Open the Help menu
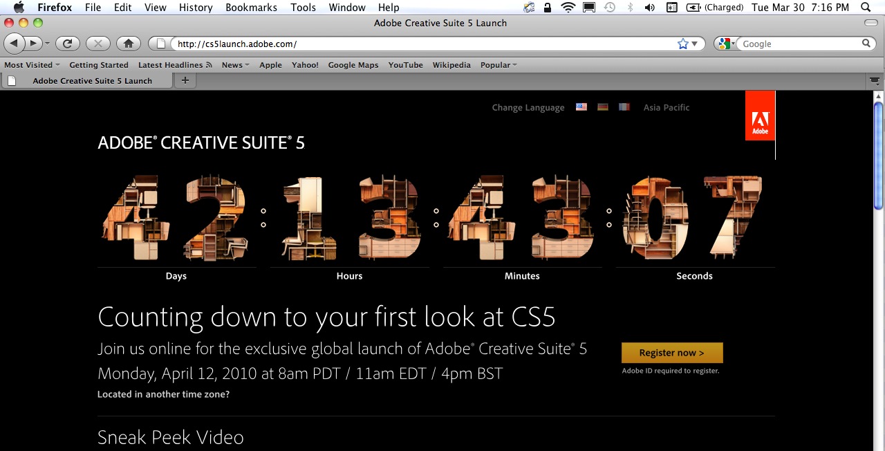Screen dimensions: 885x451 click(389, 8)
